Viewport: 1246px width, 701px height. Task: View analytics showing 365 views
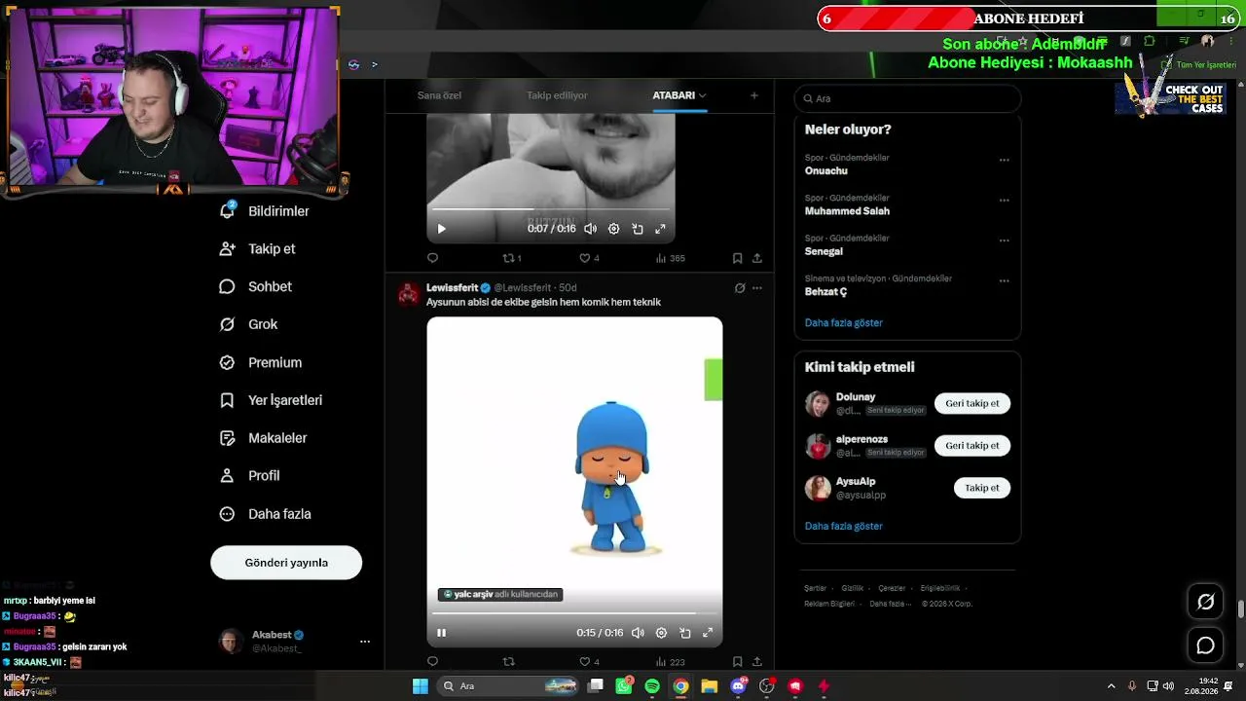coord(671,258)
